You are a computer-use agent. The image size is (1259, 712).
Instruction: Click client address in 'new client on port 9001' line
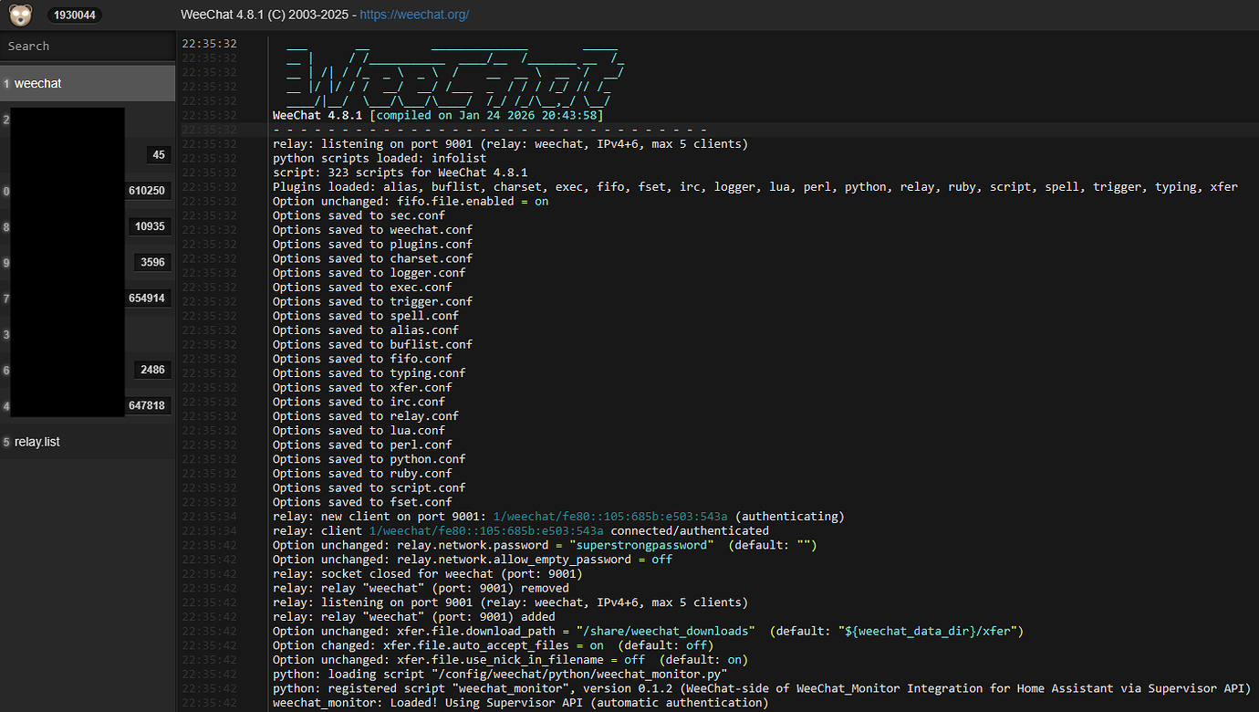point(610,516)
